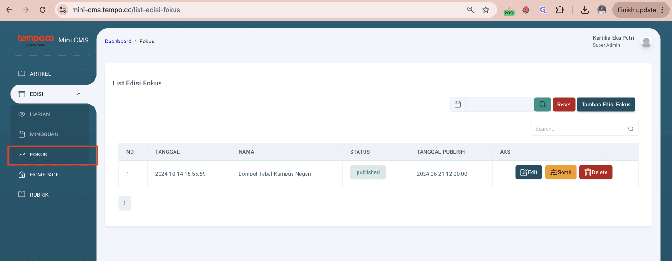Edit Dompet Tebal Kampus Negeri
Image resolution: width=672 pixels, height=261 pixels.
pyautogui.click(x=529, y=172)
